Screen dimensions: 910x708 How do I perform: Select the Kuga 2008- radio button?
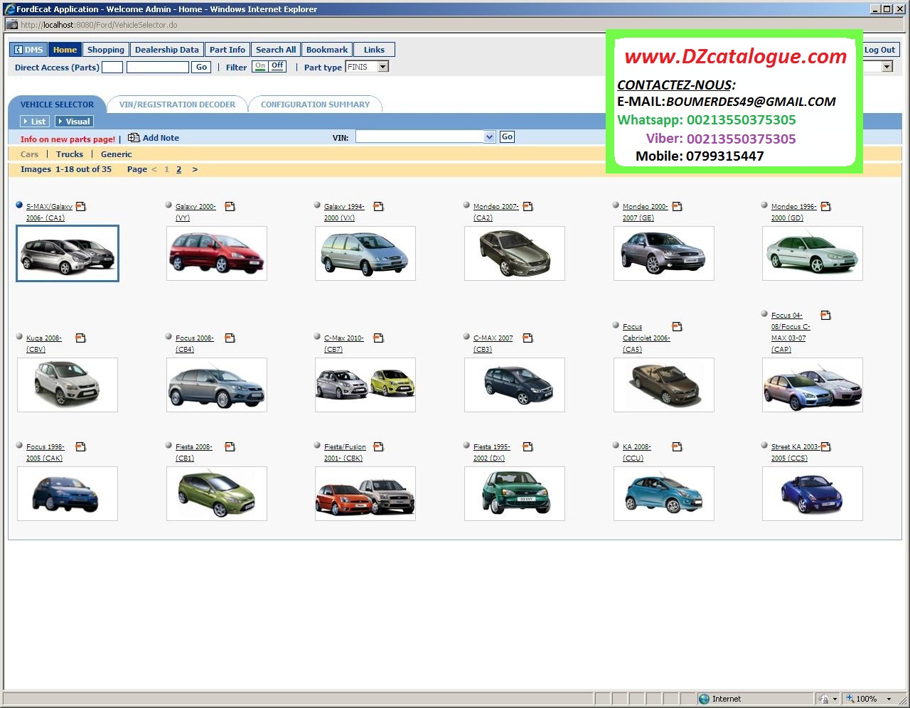[19, 336]
